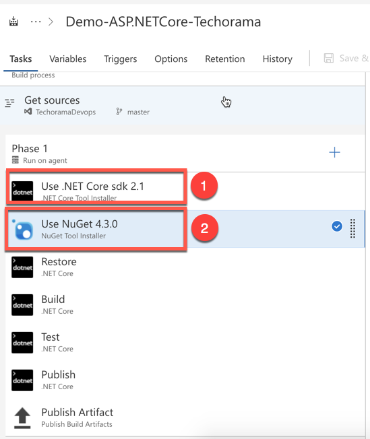Click the build definitions icon in breadcrumb
Viewport: 370px width, 439px height.
coord(13,22)
